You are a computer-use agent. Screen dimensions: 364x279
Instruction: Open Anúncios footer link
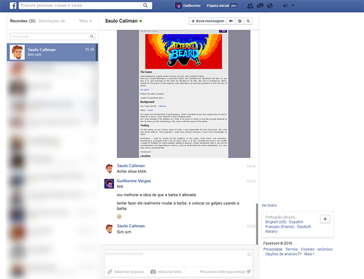[325, 249]
